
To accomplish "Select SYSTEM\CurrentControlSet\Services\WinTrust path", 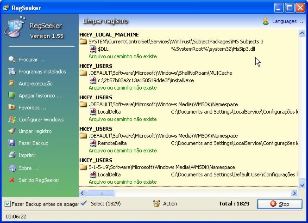I will click(x=176, y=42).
